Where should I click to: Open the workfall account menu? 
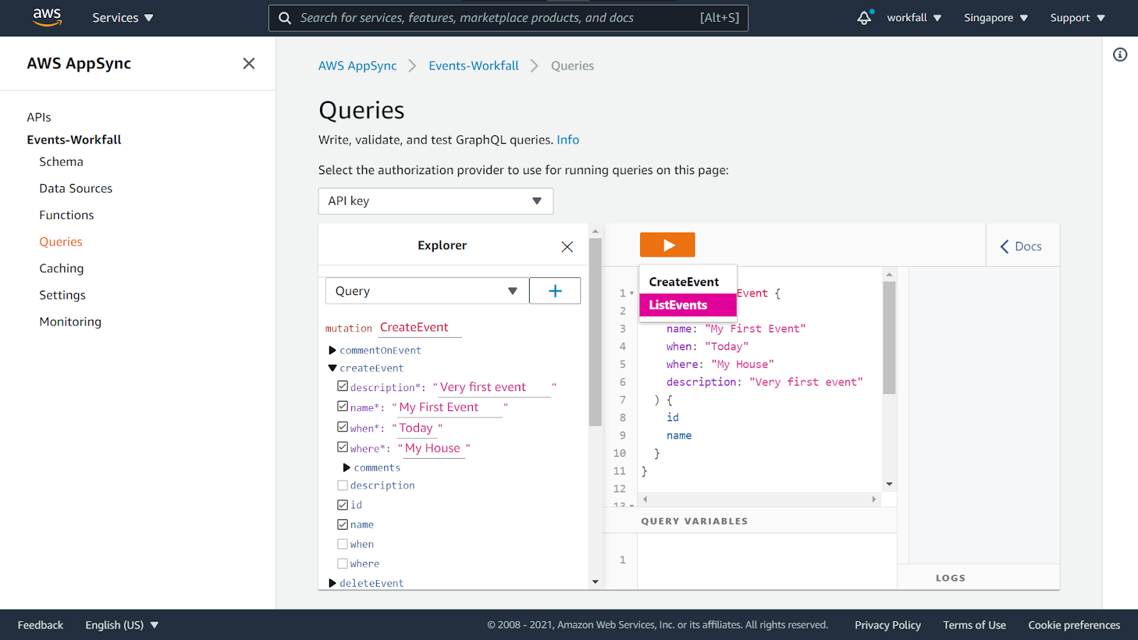point(914,18)
